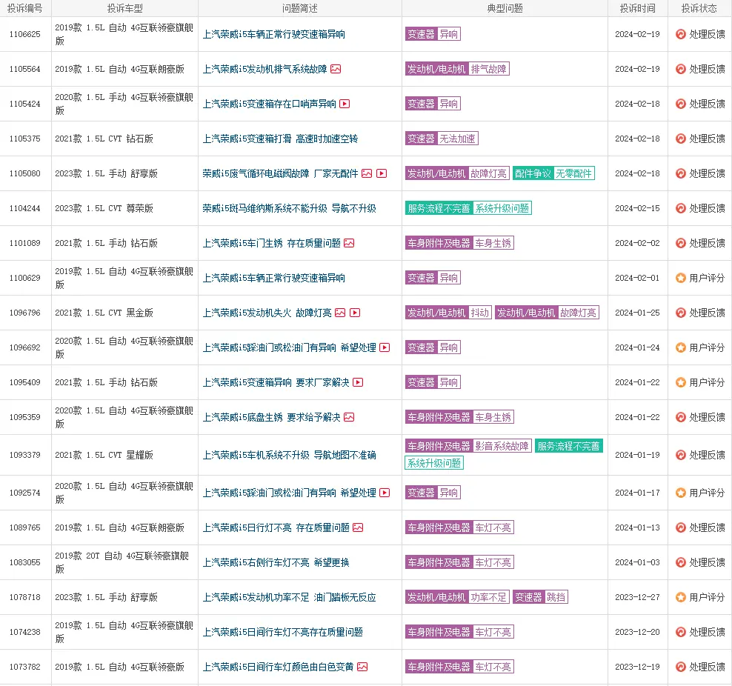Click red feedback status icon for 1104244
Viewport: 732px width, 686px height.
point(681,208)
